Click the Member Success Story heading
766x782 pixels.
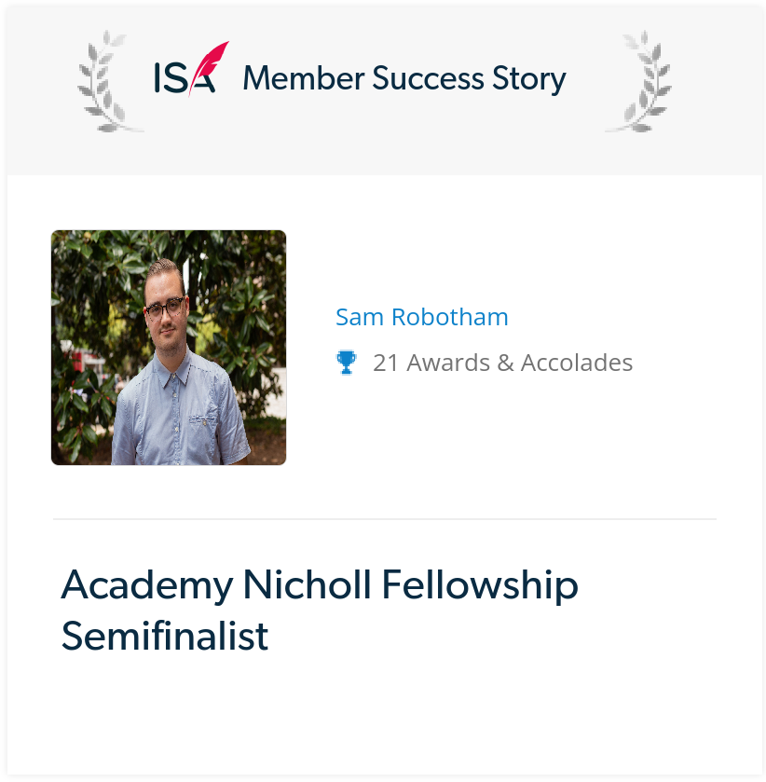(404, 79)
